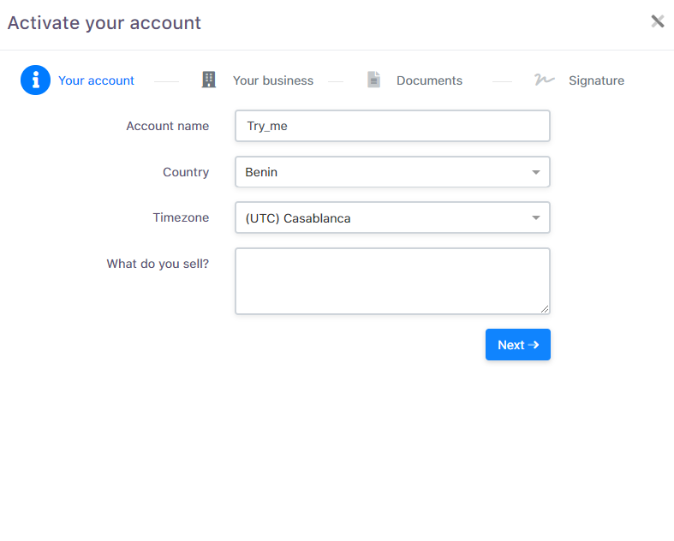Click the signature scribble icon

click(544, 80)
